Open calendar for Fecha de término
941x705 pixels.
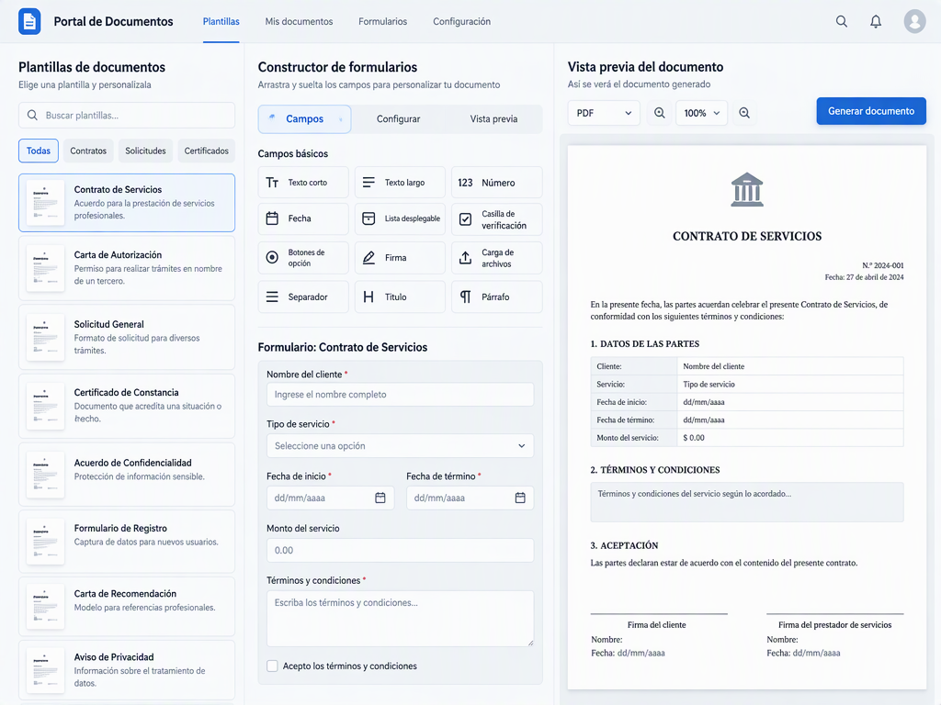(x=520, y=498)
